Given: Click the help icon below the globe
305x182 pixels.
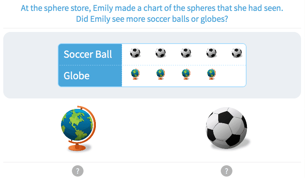Looking at the screenshot, I should click(78, 170).
